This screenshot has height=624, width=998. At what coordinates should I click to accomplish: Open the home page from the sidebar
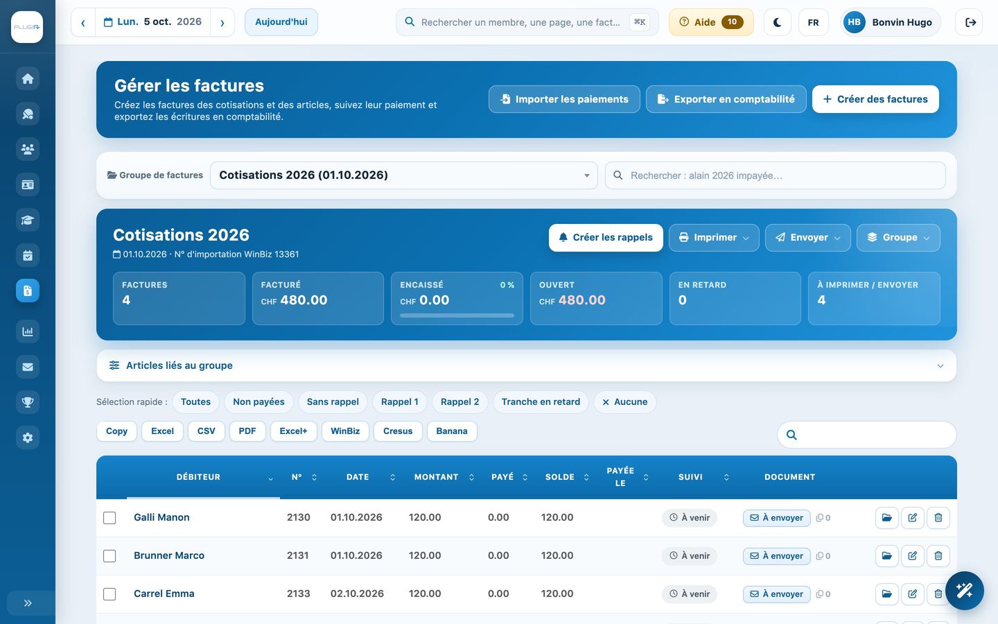tap(28, 78)
